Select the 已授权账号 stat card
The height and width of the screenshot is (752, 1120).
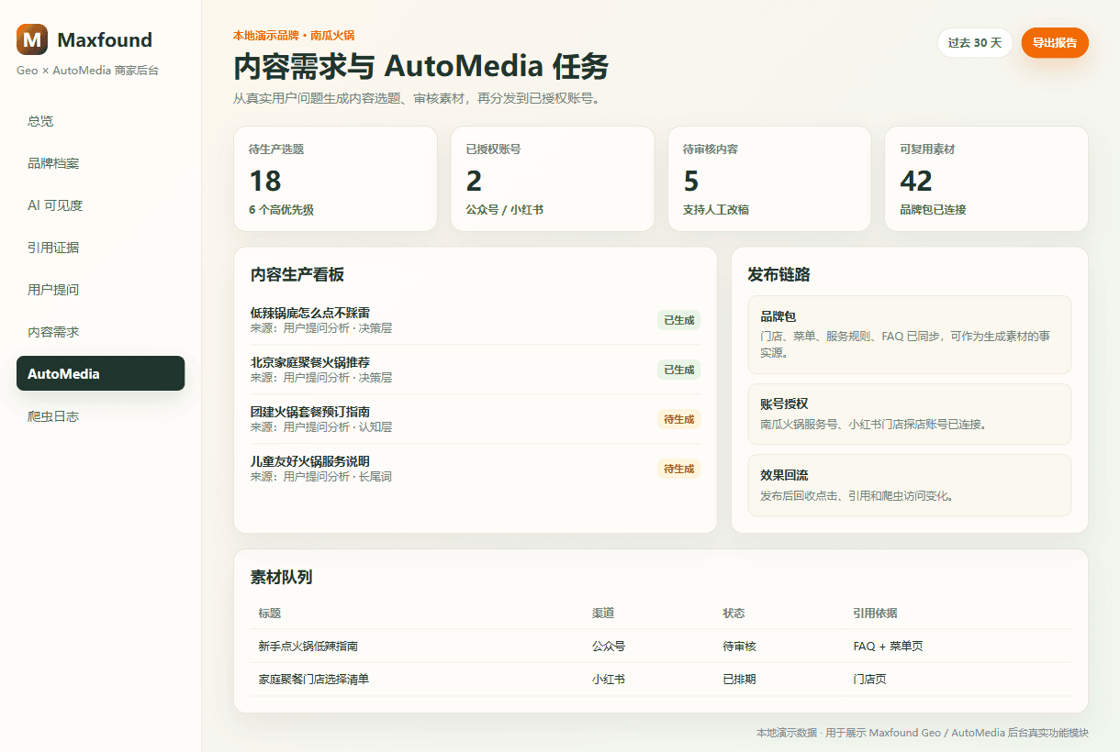[552, 179]
